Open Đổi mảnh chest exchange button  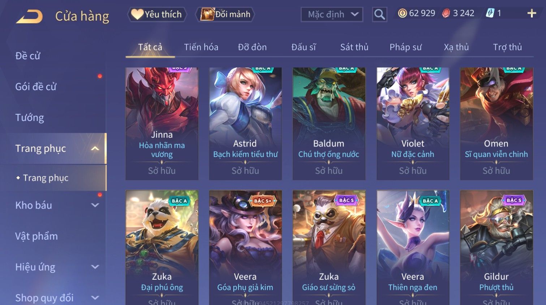[x=225, y=14]
